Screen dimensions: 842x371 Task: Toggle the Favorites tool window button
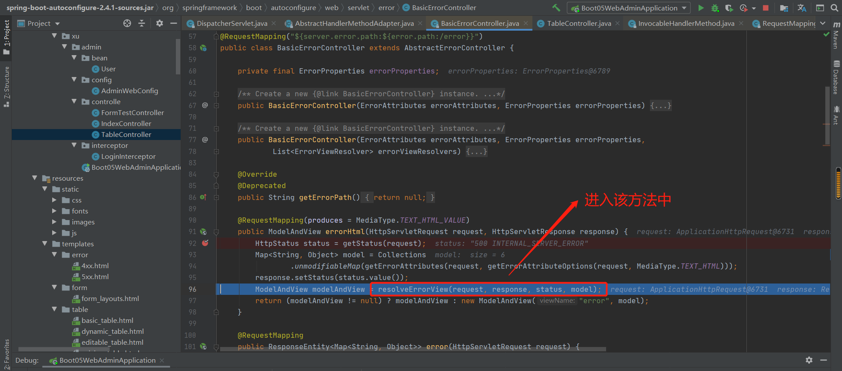click(6, 354)
